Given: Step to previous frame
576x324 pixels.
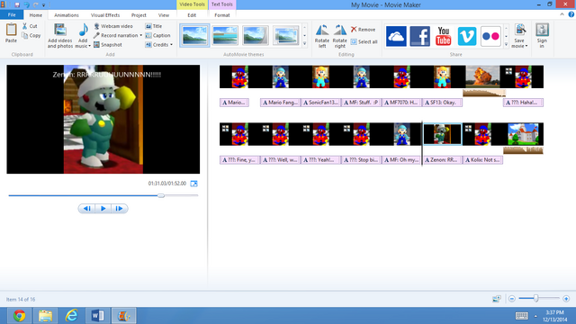Looking at the screenshot, I should 87,209.
